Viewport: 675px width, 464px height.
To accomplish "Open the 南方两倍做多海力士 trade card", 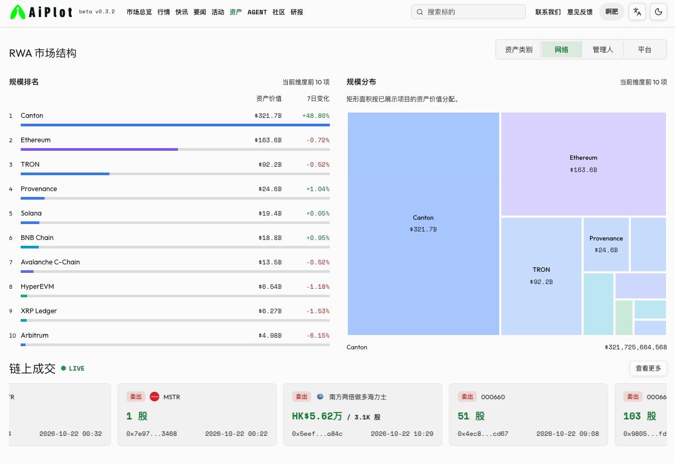I will coord(363,415).
